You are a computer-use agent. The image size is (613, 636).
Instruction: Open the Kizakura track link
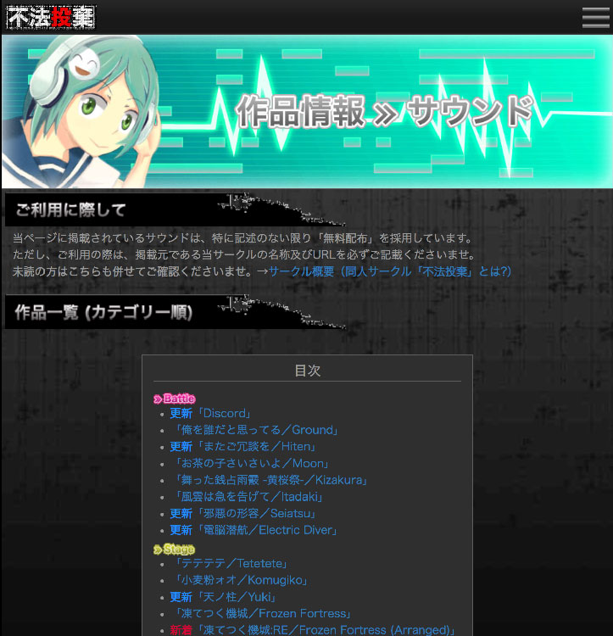pos(270,480)
